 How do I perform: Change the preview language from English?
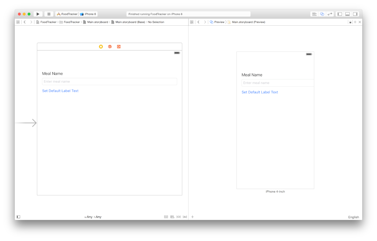coord(353,217)
